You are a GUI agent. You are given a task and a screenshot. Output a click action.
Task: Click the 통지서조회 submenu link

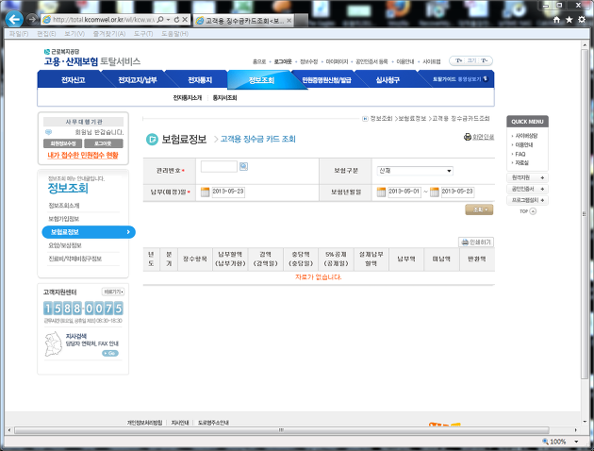click(x=224, y=98)
